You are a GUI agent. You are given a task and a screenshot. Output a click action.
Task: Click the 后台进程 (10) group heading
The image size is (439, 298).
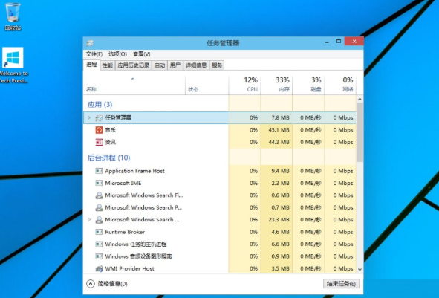(108, 158)
